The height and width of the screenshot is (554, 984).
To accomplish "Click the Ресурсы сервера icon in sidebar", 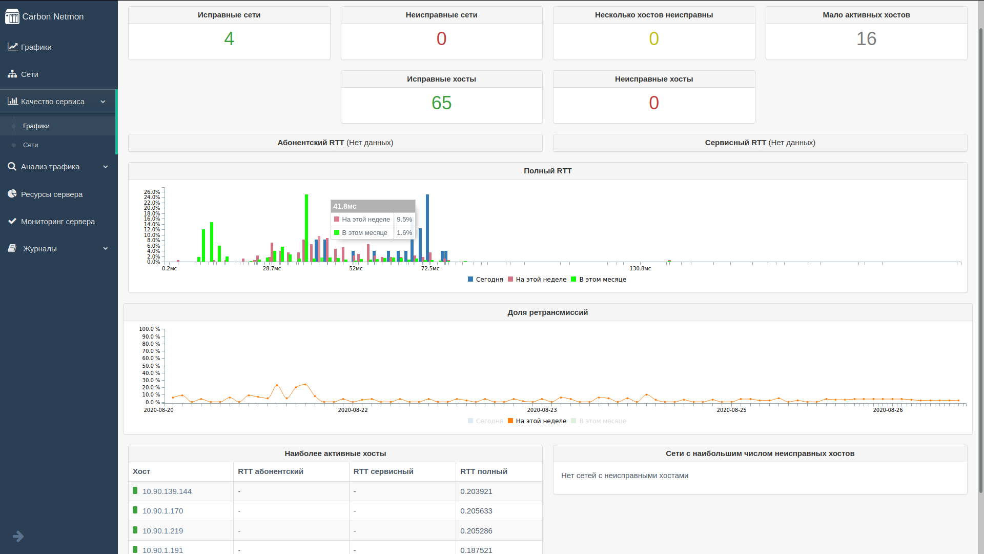I will click(12, 194).
